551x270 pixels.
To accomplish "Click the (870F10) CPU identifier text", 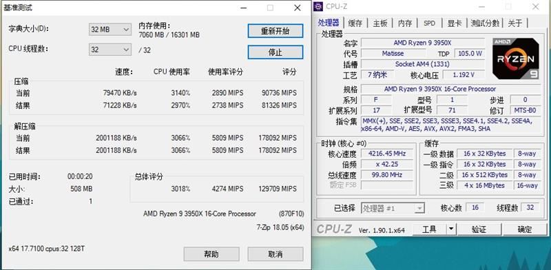I will click(291, 214).
